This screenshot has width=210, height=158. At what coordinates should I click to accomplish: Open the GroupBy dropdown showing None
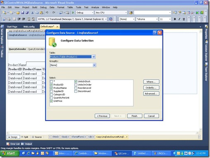tap(94, 65)
